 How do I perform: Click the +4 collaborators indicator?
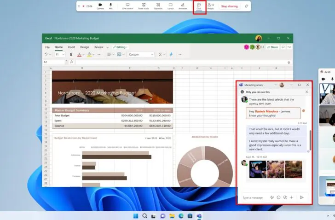263,47
